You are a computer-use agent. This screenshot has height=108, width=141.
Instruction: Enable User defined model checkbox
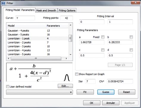[x=7, y=87]
